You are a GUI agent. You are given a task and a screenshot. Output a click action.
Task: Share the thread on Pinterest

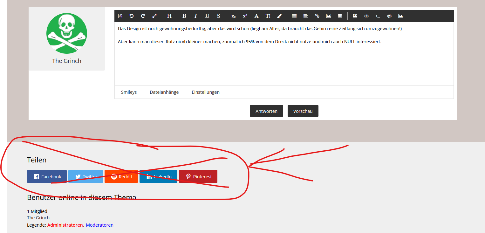pyautogui.click(x=198, y=176)
